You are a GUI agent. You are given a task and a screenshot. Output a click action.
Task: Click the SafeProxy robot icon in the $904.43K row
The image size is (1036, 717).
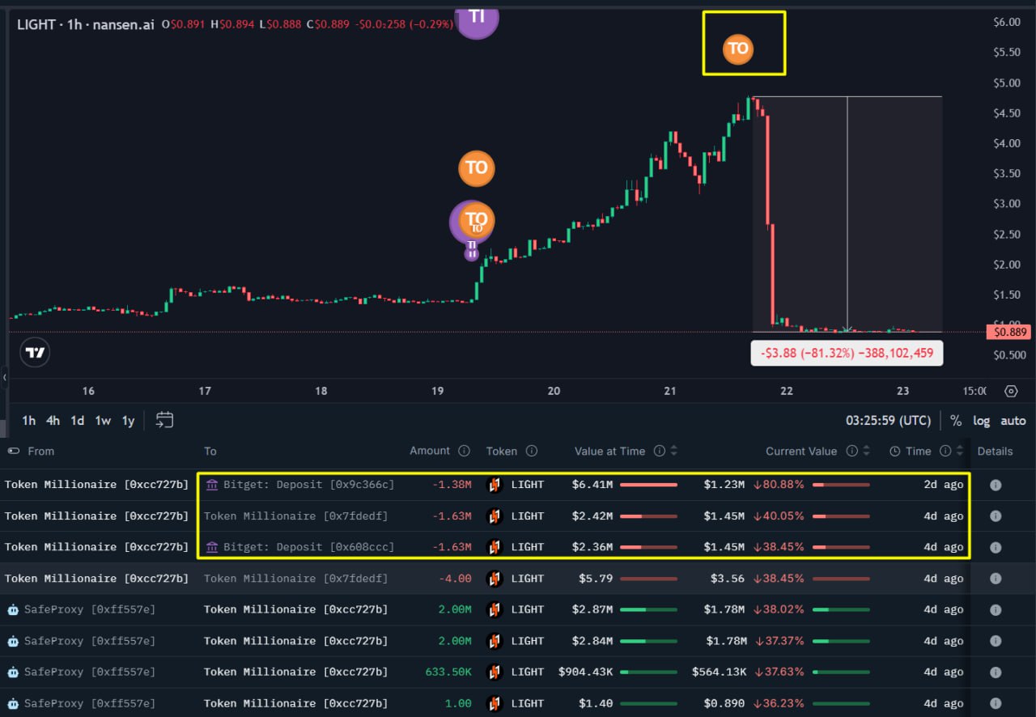pyautogui.click(x=13, y=672)
